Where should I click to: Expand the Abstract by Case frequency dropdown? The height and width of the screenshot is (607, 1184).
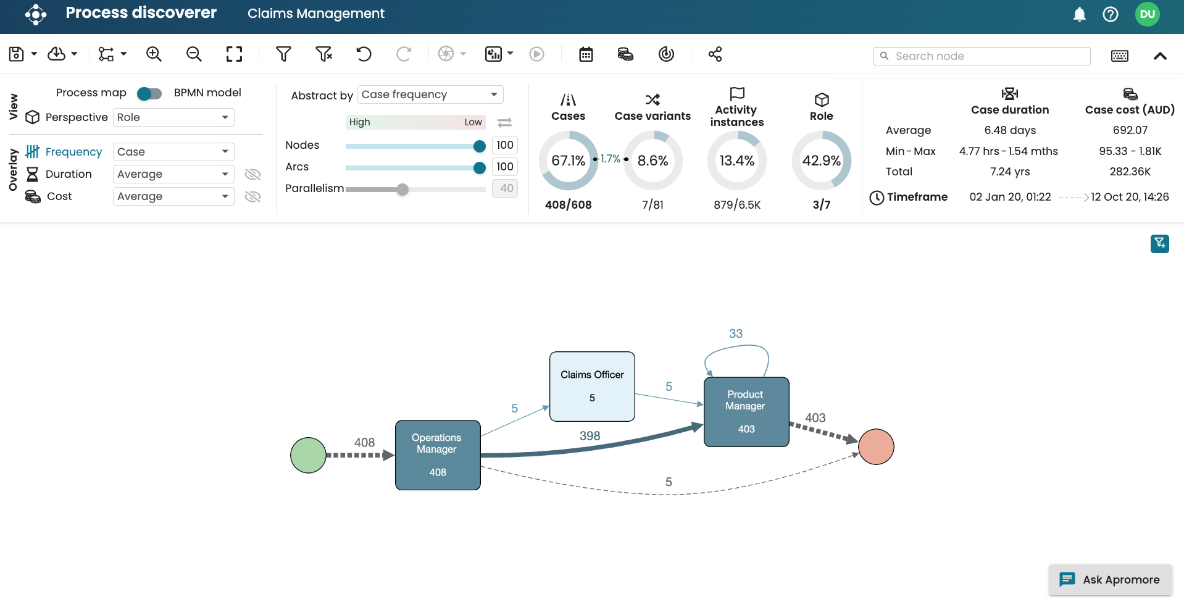point(430,94)
